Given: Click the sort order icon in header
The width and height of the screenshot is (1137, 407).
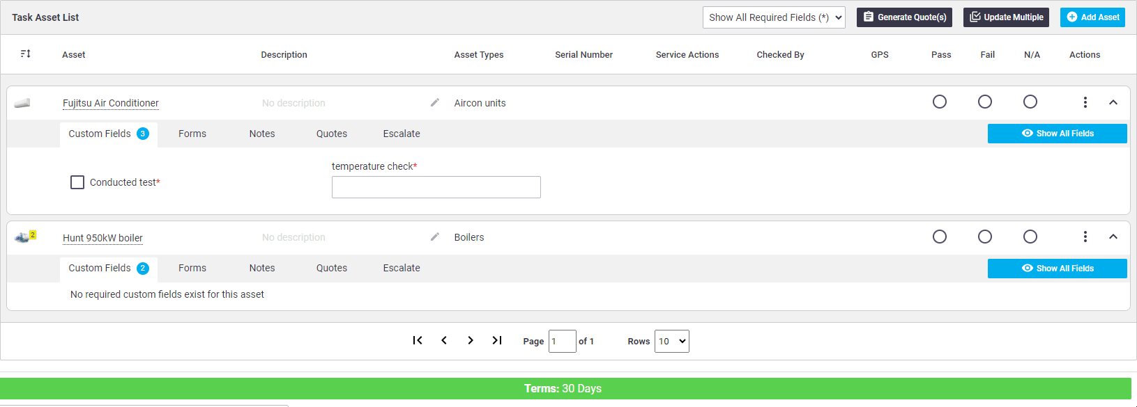Looking at the screenshot, I should pyautogui.click(x=26, y=54).
